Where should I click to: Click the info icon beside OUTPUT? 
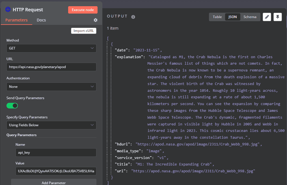coord(133,17)
